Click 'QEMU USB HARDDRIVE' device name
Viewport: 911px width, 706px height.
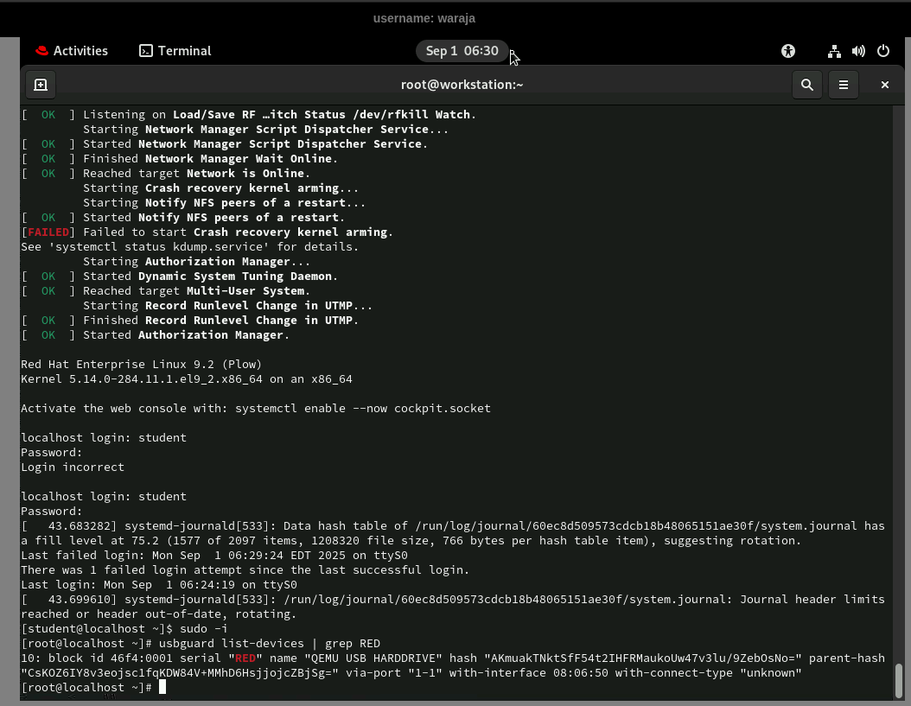[x=373, y=658]
